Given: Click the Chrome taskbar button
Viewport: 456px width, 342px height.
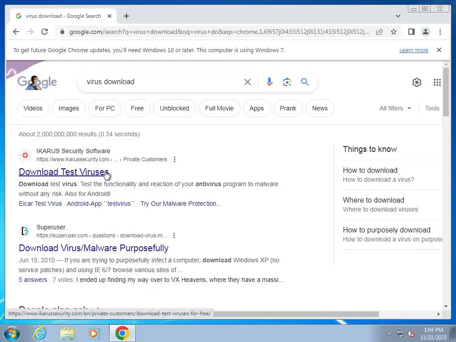Looking at the screenshot, I should click(122, 333).
